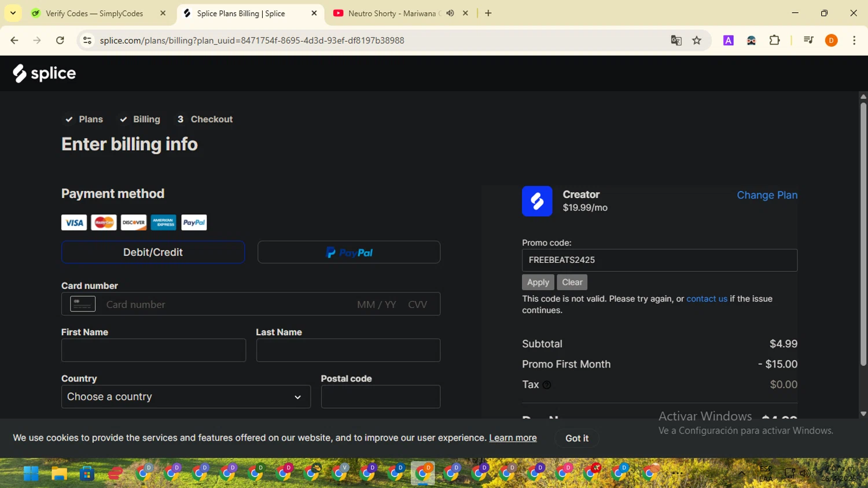868x488 pixels.
Task: Switch to Verify Codes SimplyCodes tab
Action: pos(94,13)
